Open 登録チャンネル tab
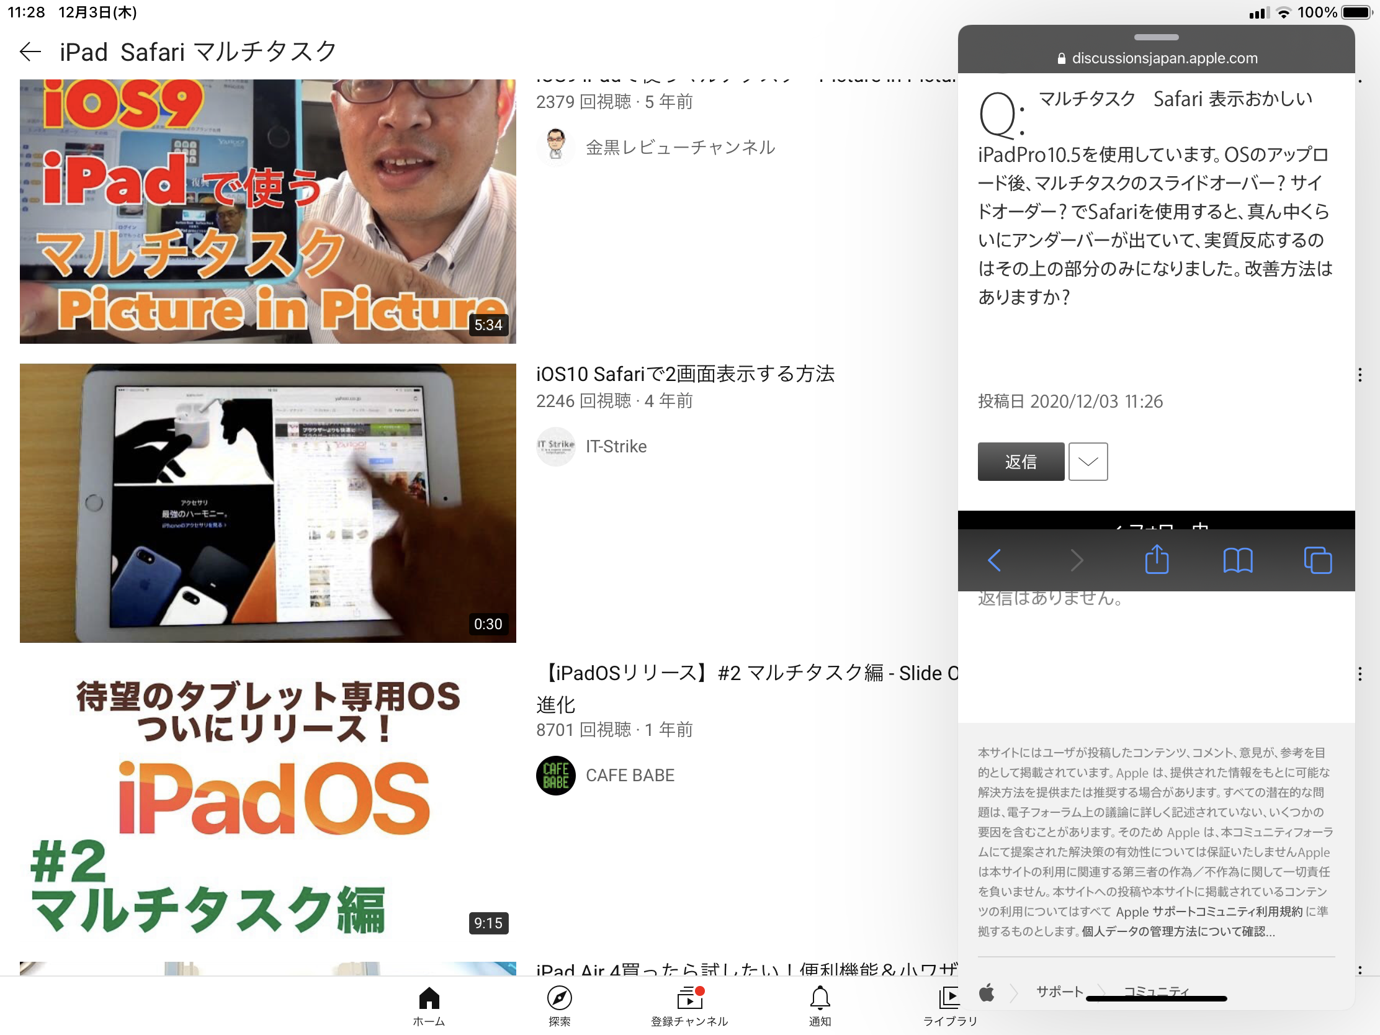The image size is (1380, 1035). click(689, 1005)
